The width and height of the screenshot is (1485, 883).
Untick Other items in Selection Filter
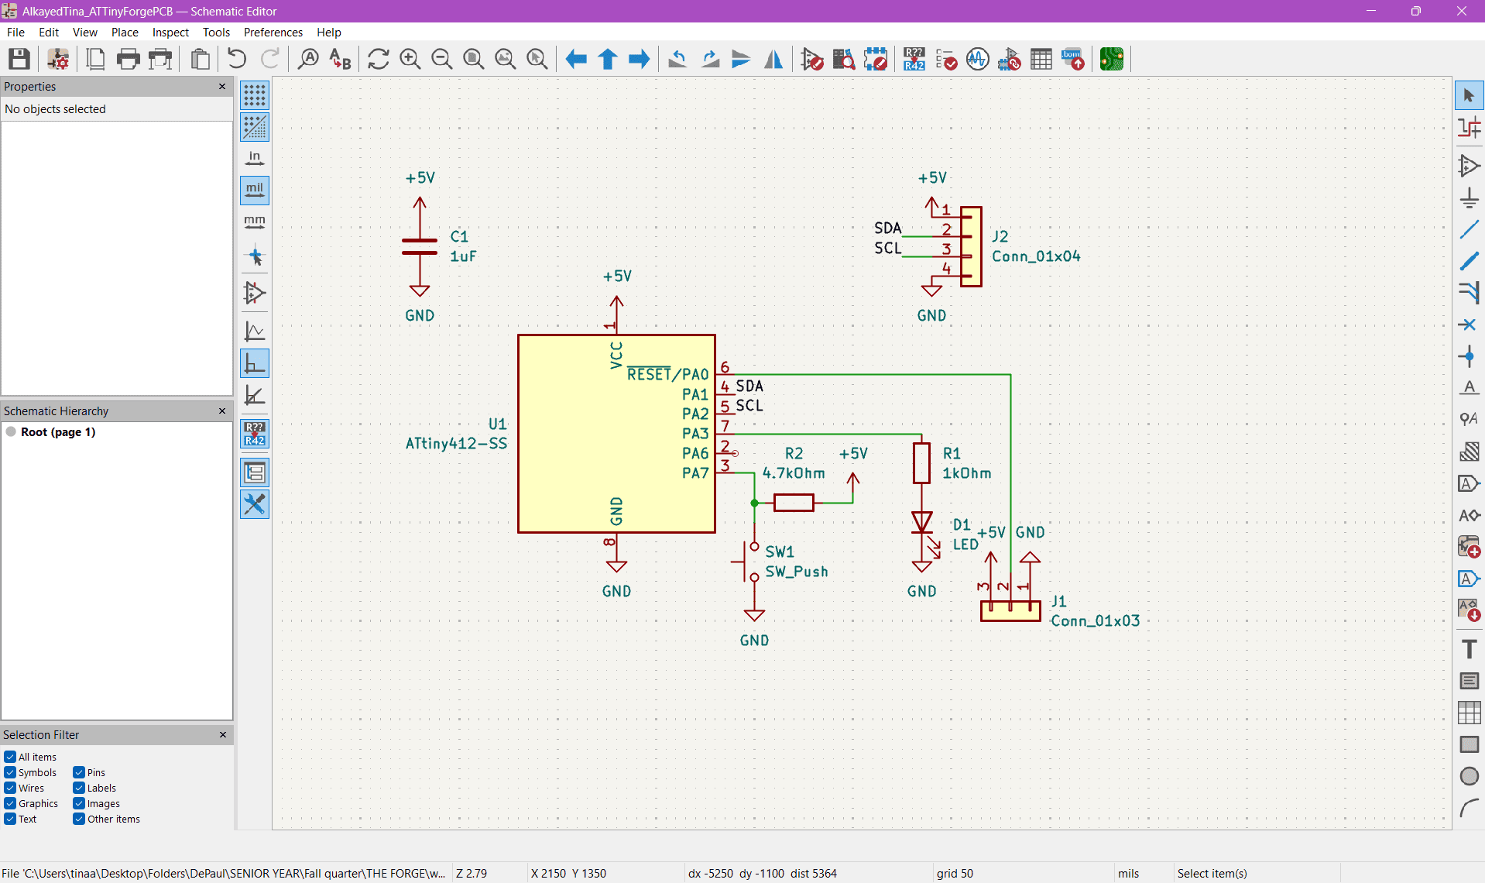click(x=77, y=819)
